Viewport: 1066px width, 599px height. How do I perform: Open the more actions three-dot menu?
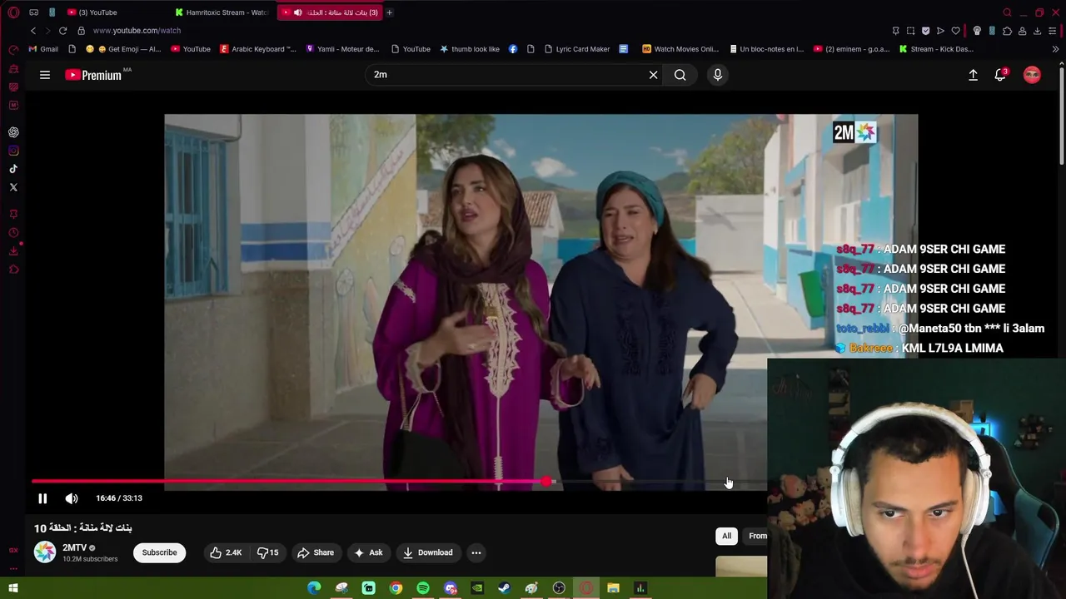pyautogui.click(x=476, y=552)
